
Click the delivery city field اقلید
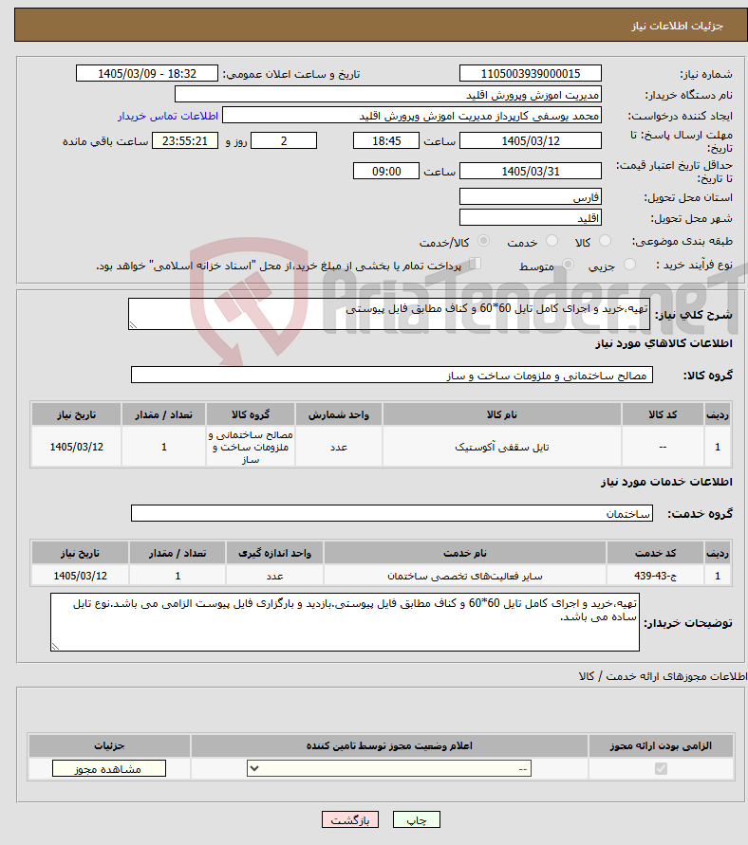click(x=531, y=218)
